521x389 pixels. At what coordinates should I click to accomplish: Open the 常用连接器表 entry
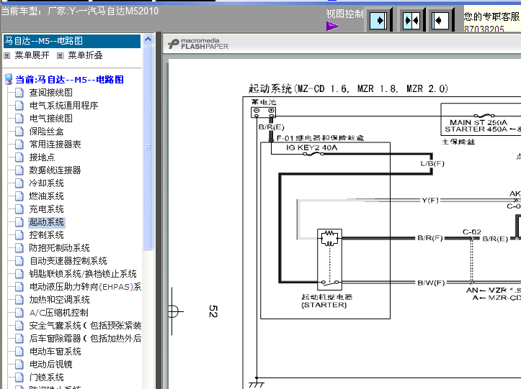click(55, 145)
